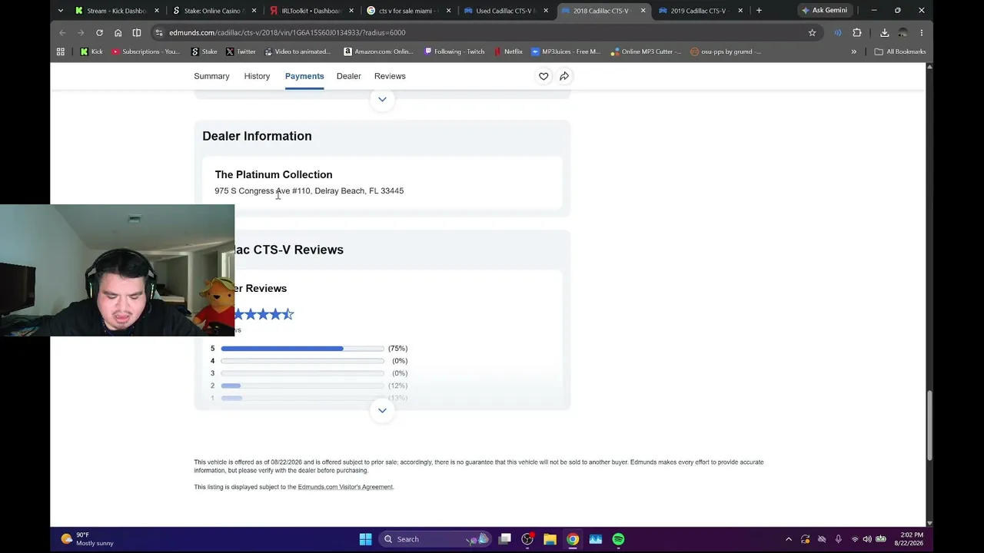The height and width of the screenshot is (553, 984).
Task: Open File Explorer from the taskbar
Action: click(550, 539)
